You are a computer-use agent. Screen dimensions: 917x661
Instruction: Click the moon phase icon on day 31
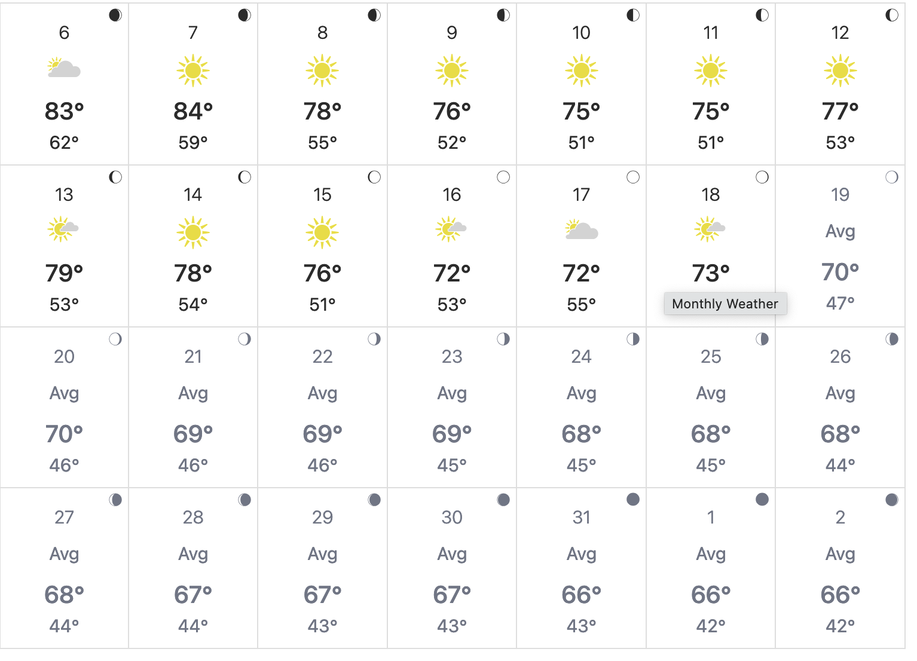click(x=633, y=500)
